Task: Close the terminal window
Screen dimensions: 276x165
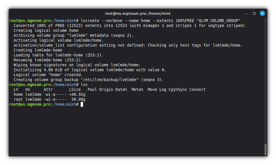Action: coord(262,13)
